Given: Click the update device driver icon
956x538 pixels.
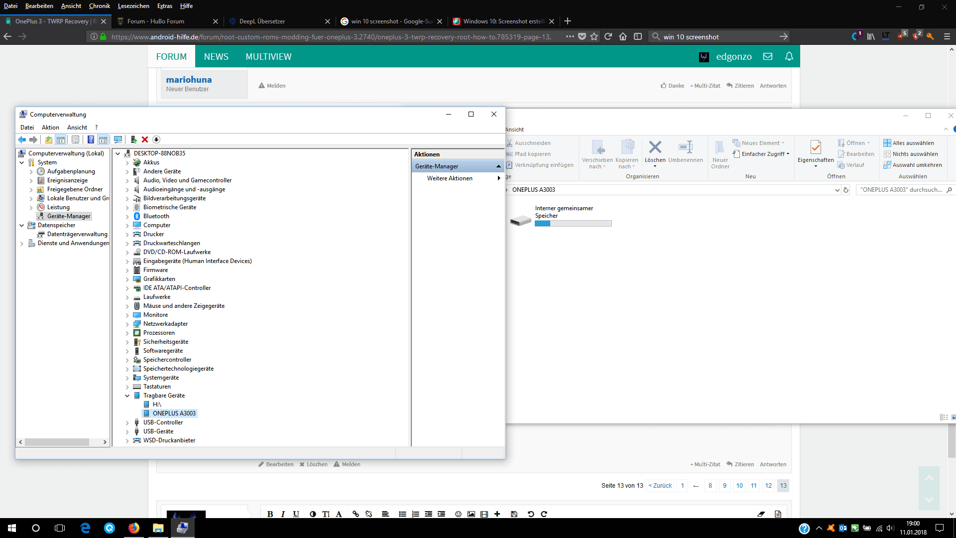Looking at the screenshot, I should (133, 140).
